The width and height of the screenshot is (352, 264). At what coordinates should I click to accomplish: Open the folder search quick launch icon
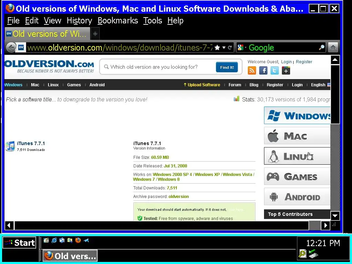pyautogui.click(x=70, y=240)
